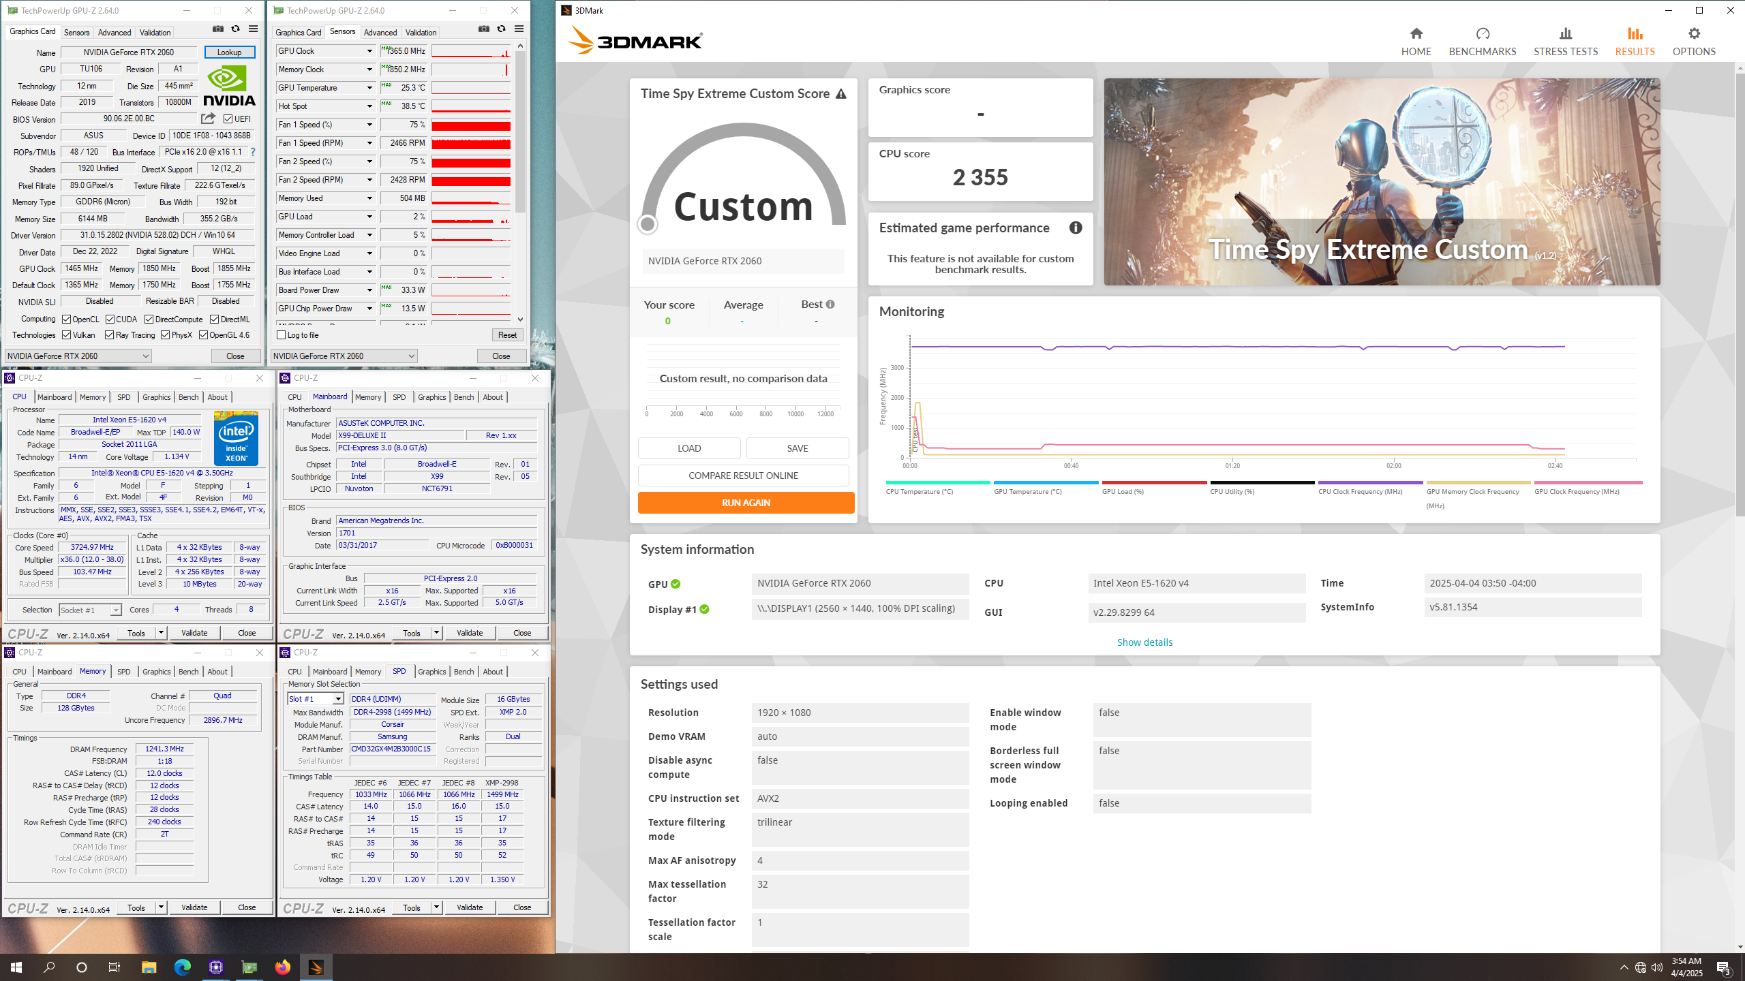
Task: Launch Microsoft Edge from taskbar
Action: click(182, 967)
